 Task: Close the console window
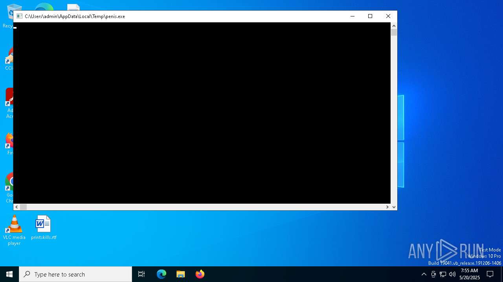point(388,16)
